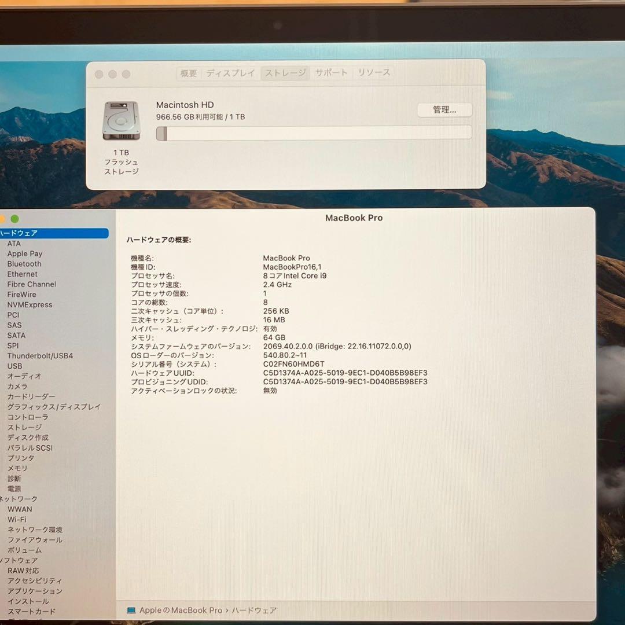Select USB in the sidebar
The height and width of the screenshot is (625, 625).
[14, 366]
